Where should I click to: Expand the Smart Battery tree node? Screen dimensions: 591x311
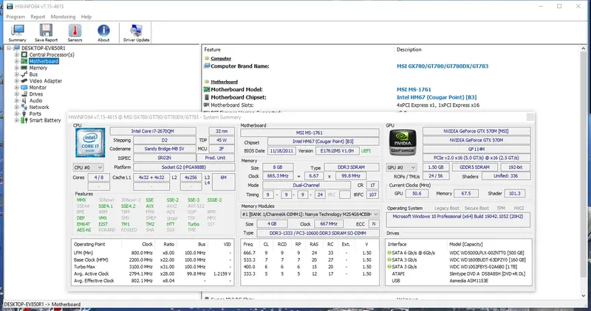pos(18,120)
